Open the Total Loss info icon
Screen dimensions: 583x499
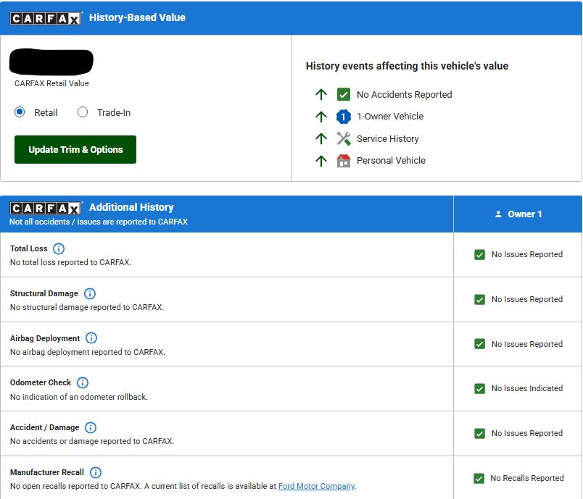[x=59, y=248]
